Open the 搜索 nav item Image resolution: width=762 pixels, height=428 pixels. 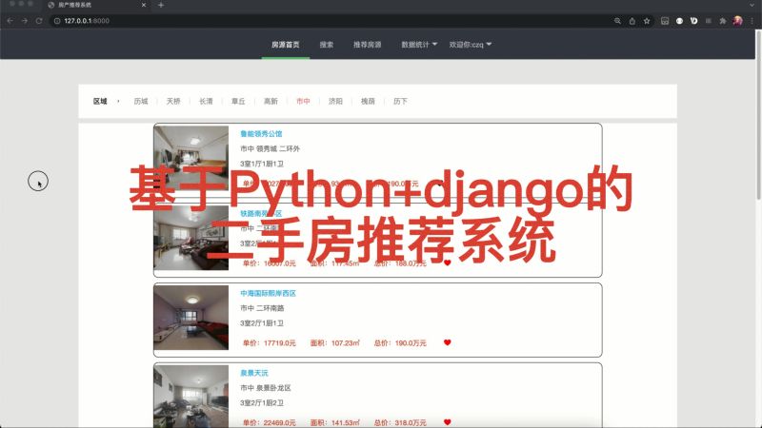327,45
